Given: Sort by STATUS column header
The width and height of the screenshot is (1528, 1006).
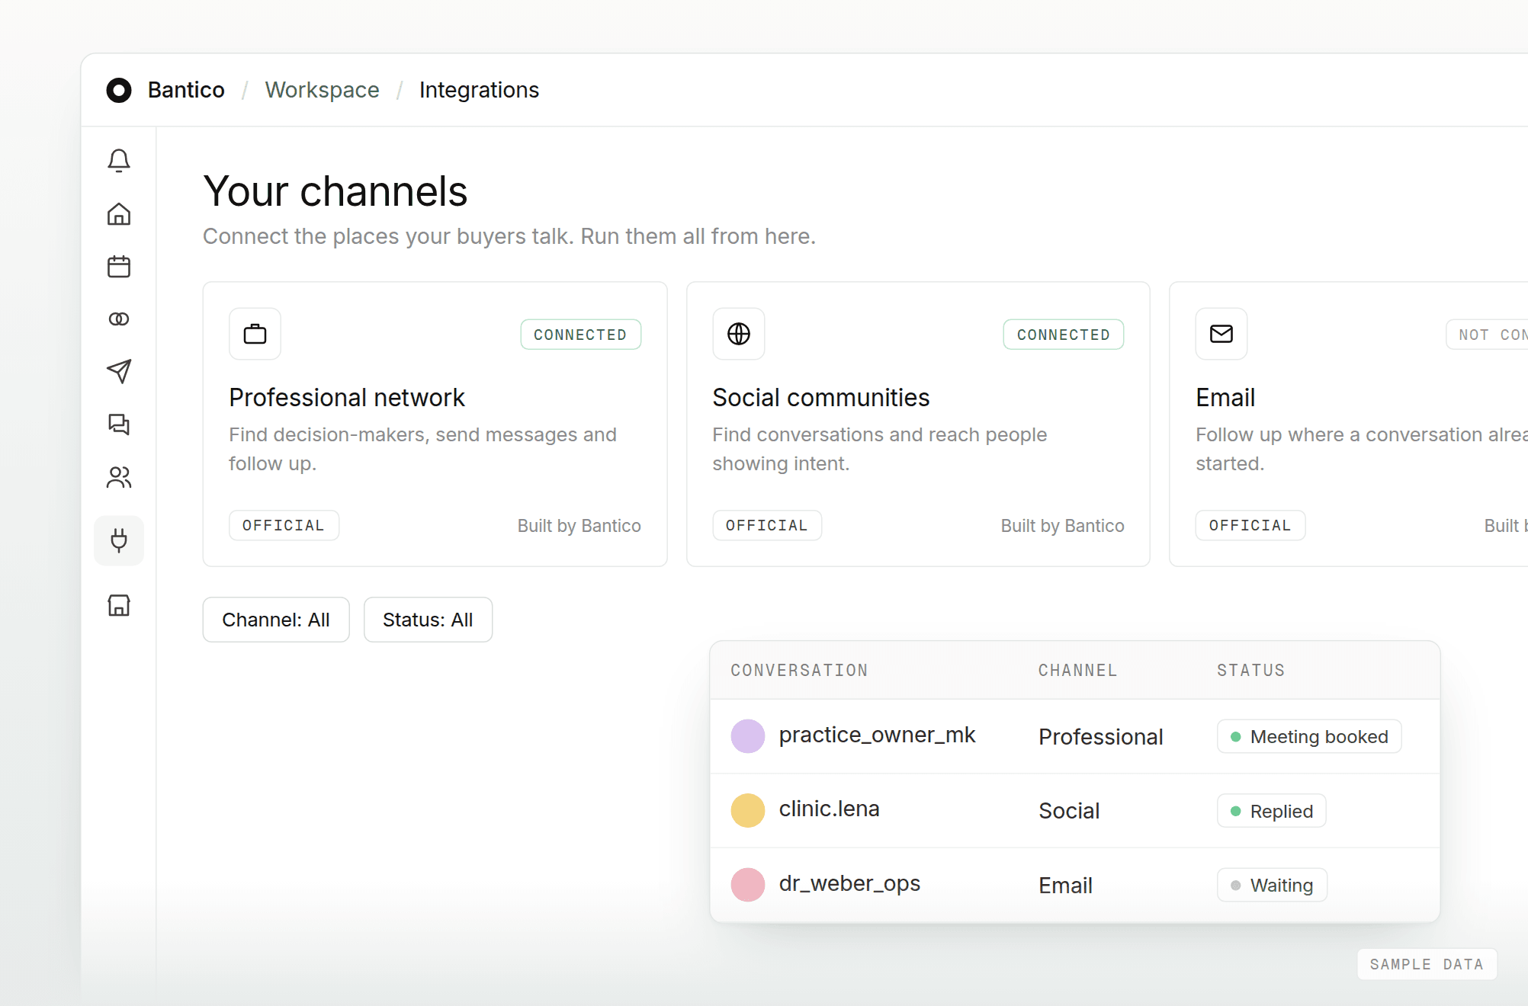Looking at the screenshot, I should pos(1251,671).
